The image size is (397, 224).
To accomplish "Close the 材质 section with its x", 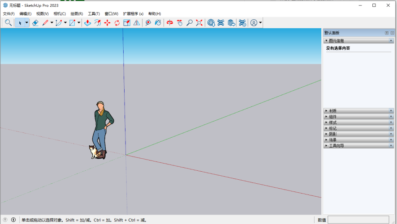I will pyautogui.click(x=391, y=110).
